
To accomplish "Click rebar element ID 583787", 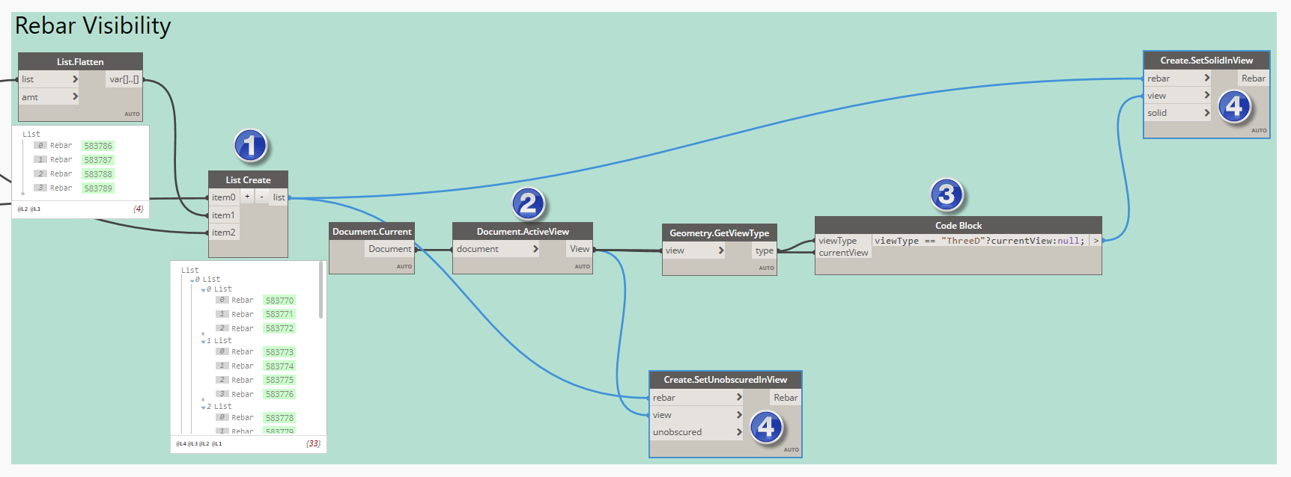I will (x=98, y=160).
